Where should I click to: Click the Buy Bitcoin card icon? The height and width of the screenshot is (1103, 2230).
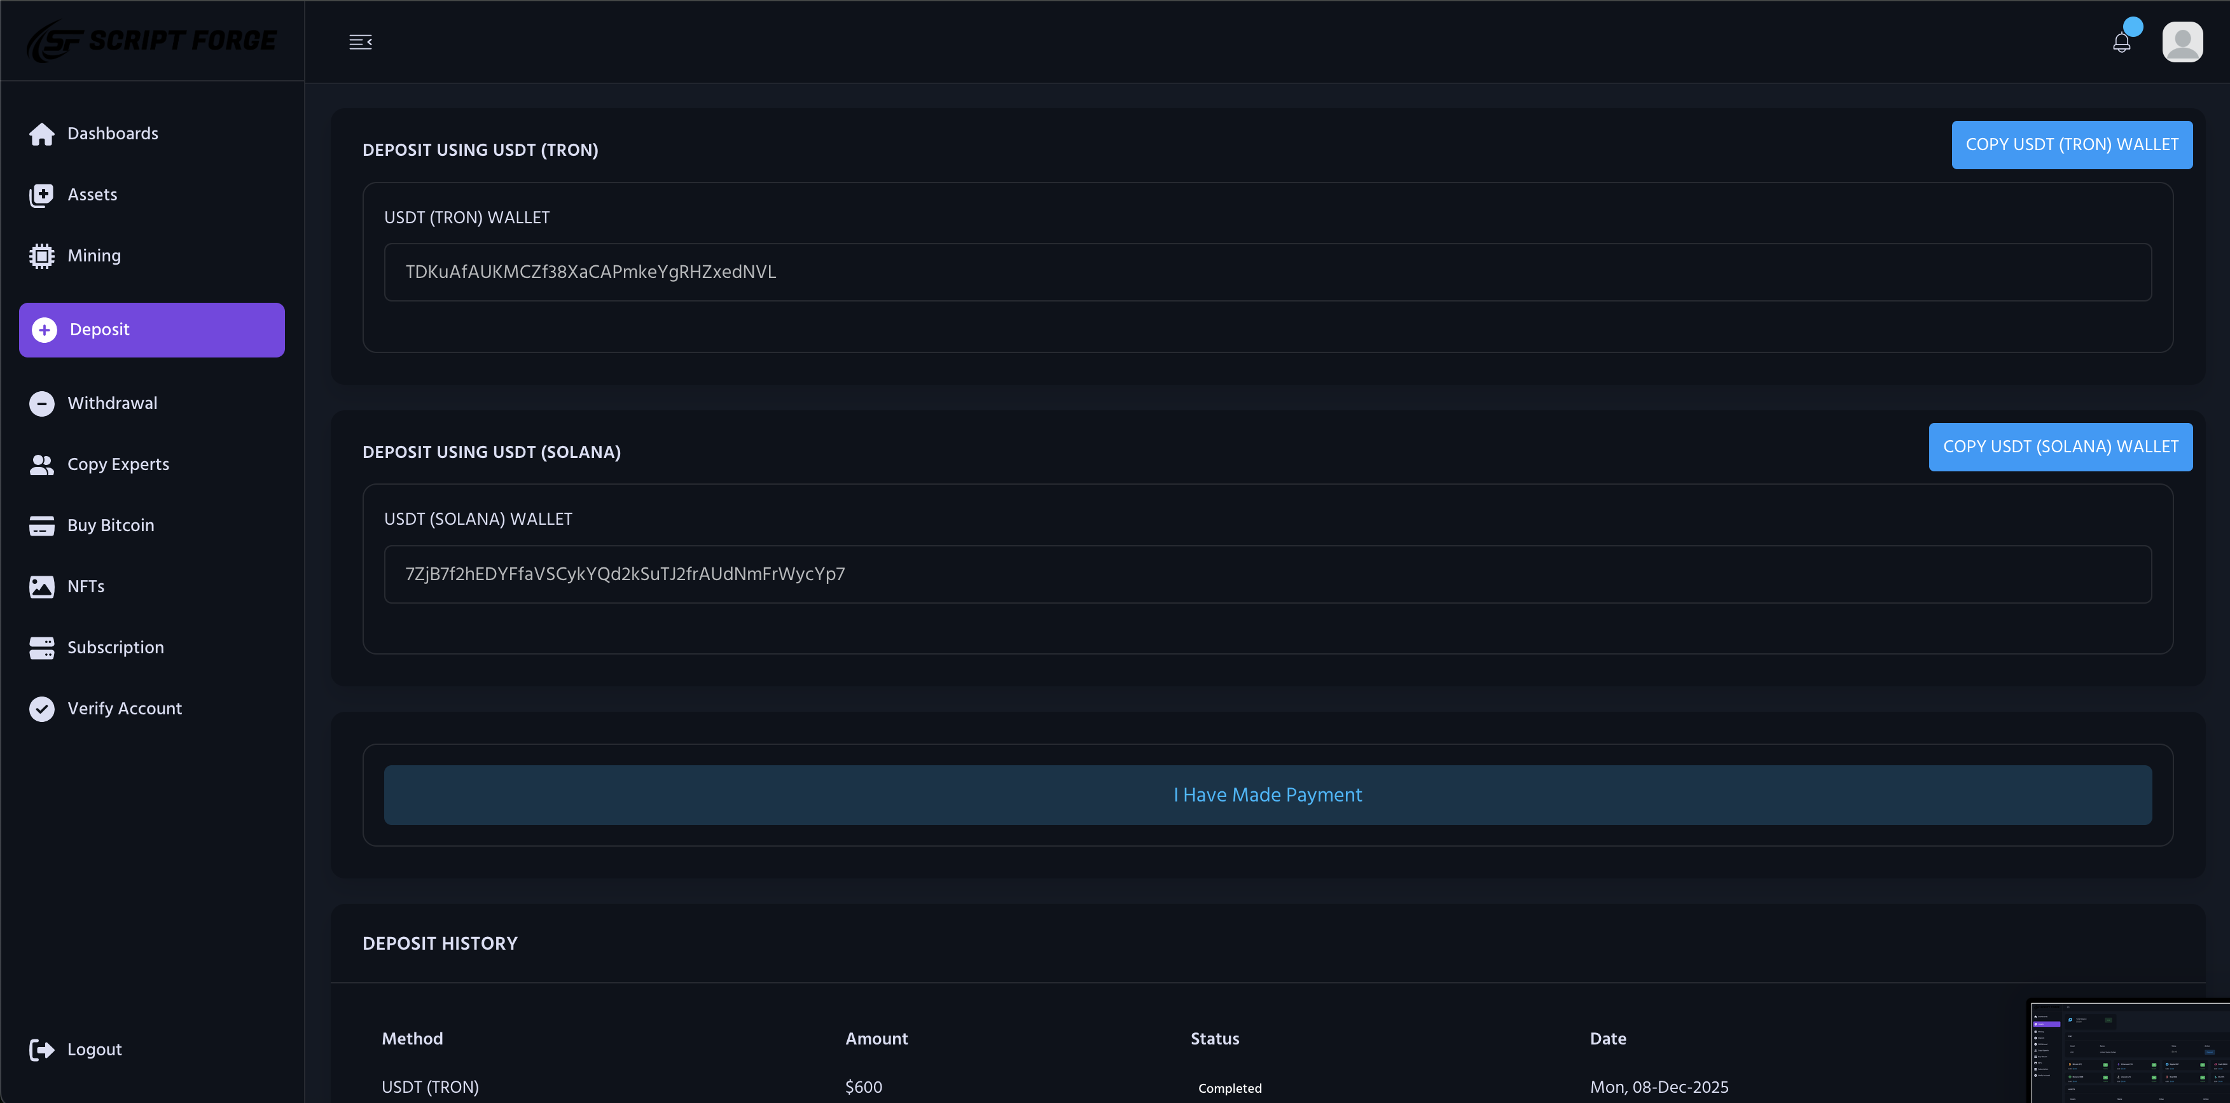41,525
